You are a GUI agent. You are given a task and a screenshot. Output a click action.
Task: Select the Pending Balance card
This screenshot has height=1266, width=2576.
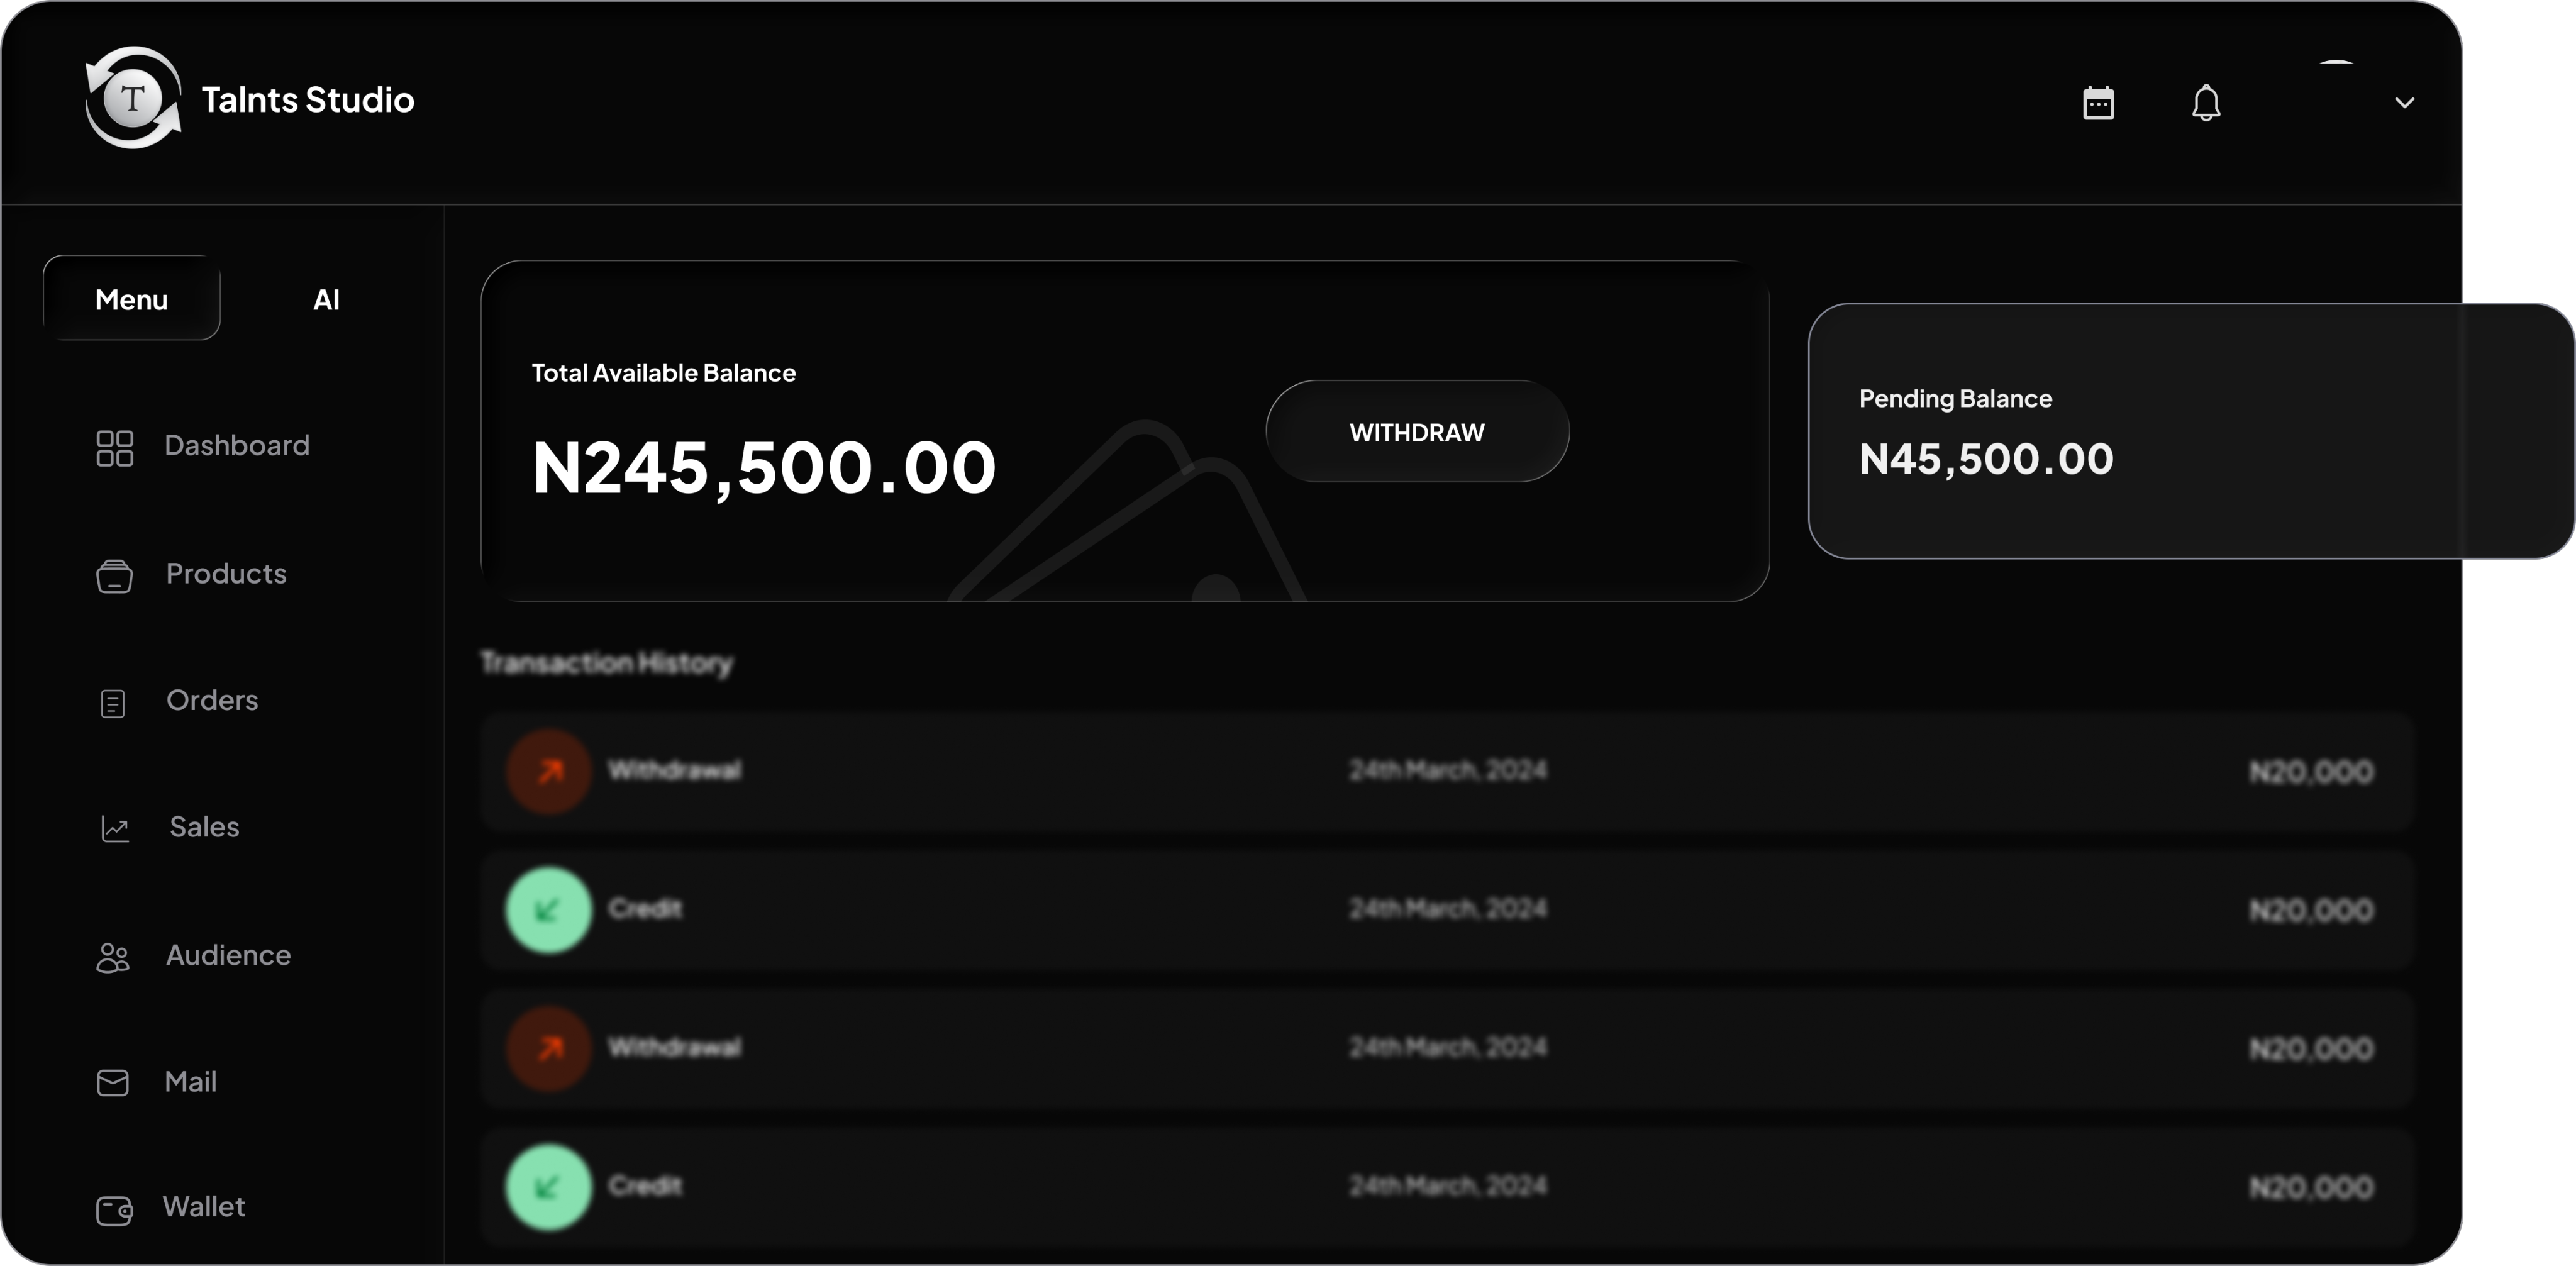pyautogui.click(x=2190, y=430)
